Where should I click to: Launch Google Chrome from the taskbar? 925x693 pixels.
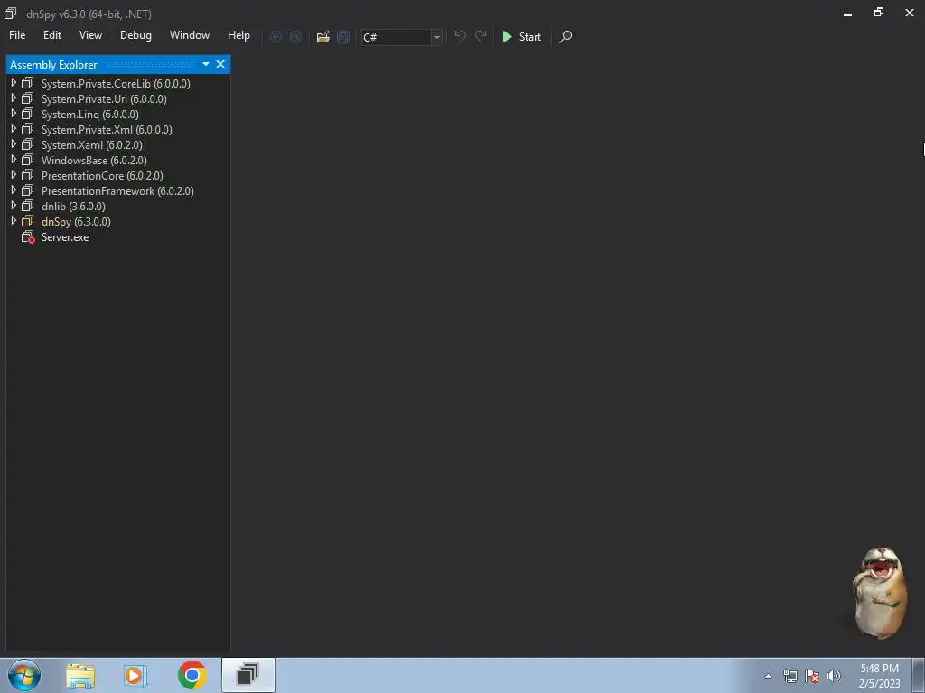point(192,675)
